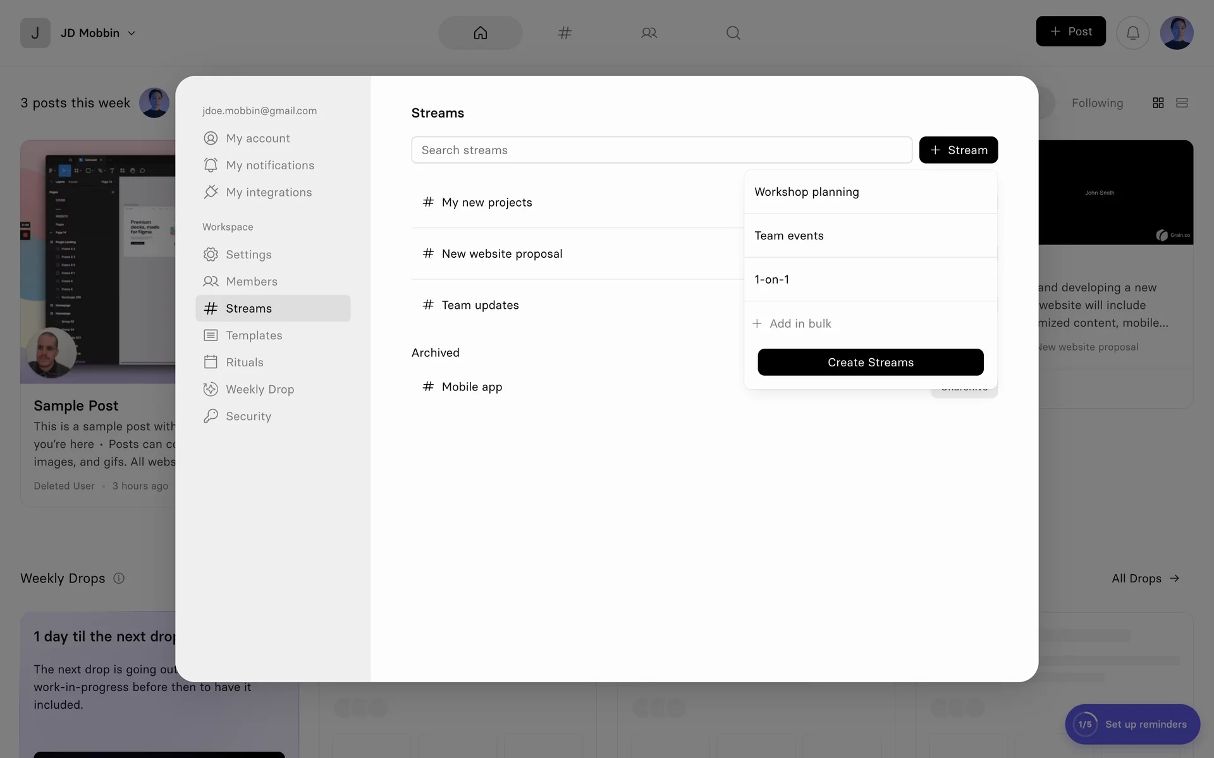Open user profile avatar at top right
Image resolution: width=1214 pixels, height=758 pixels.
click(x=1176, y=33)
